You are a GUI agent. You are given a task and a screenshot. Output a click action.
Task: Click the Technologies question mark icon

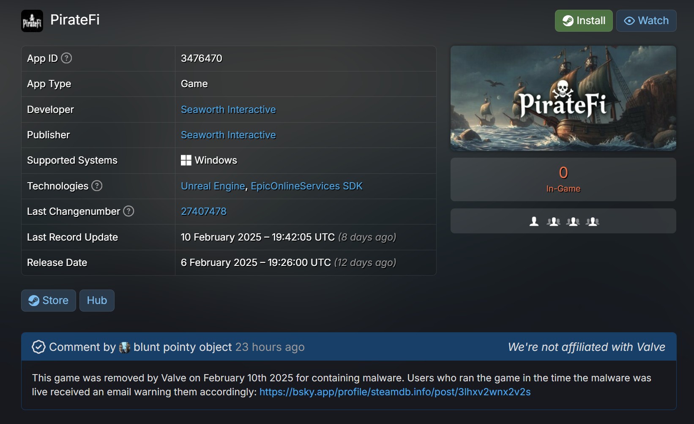(x=97, y=186)
